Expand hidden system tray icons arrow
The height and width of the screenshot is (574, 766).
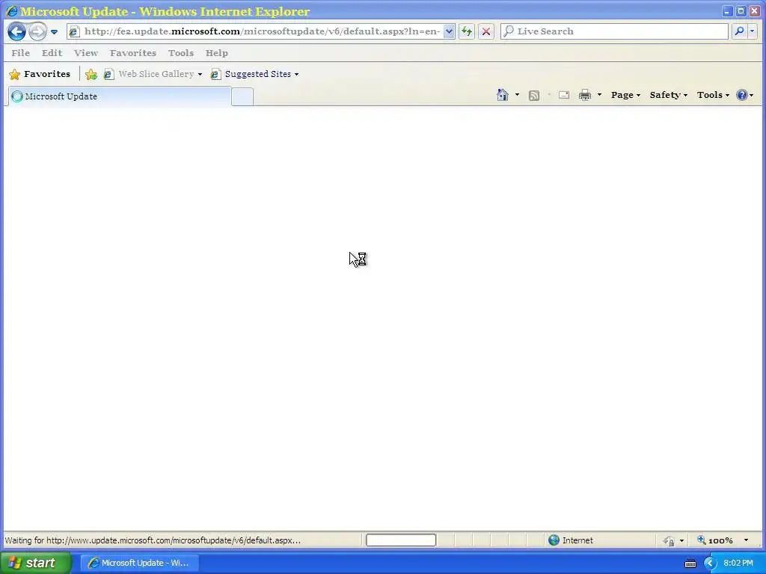click(x=710, y=564)
